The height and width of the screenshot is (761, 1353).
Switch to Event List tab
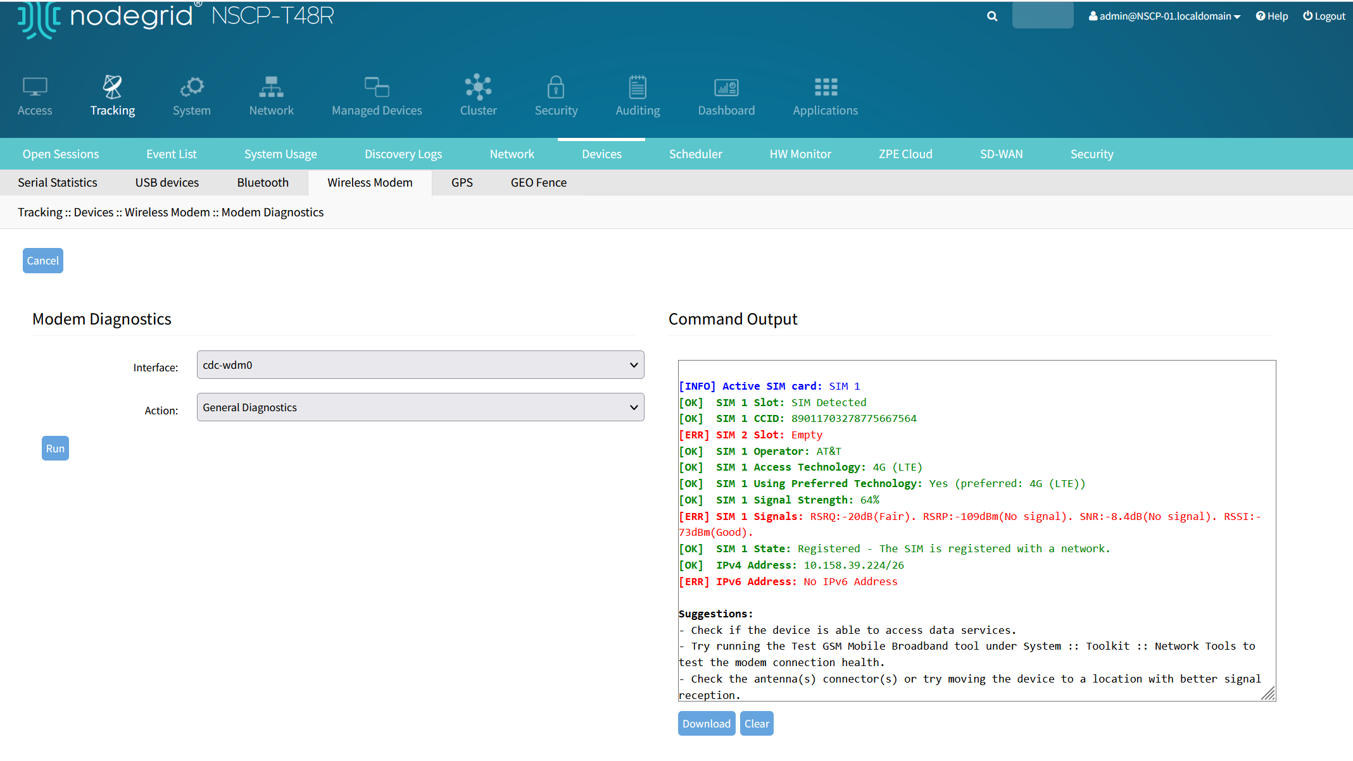point(172,154)
